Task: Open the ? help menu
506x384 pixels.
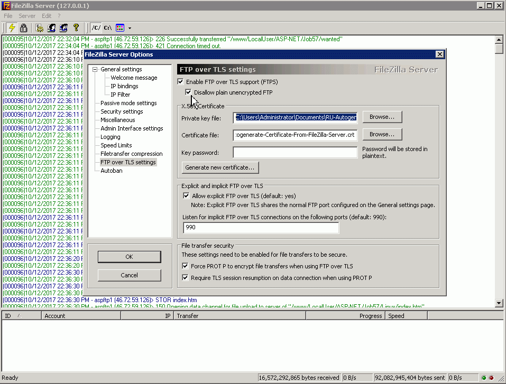Action: 59,16
